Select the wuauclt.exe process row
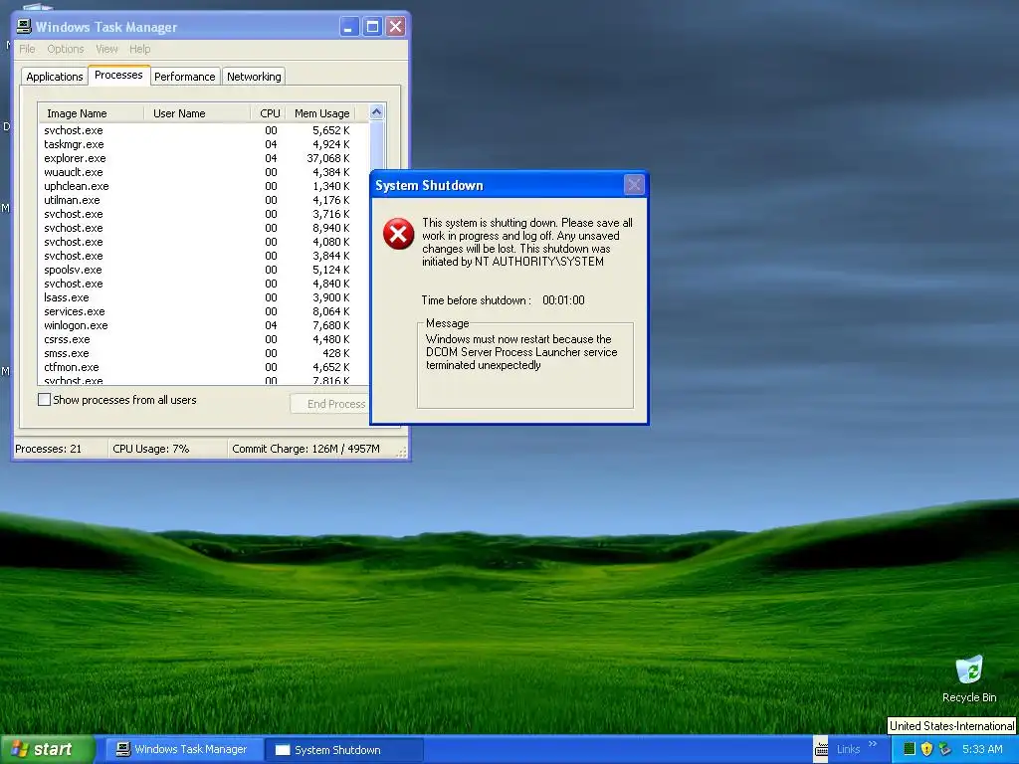 [203, 172]
